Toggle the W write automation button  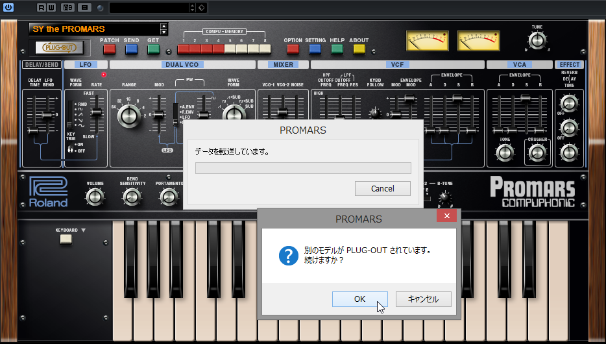click(x=51, y=7)
